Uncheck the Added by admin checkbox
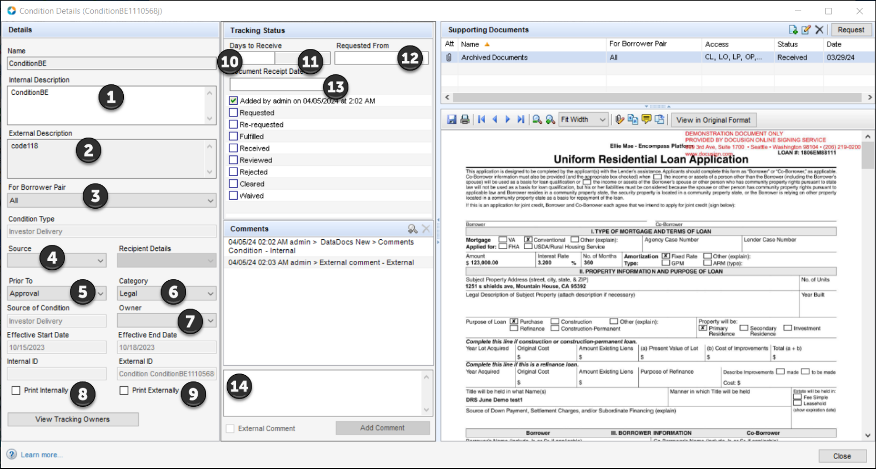Screen dimensions: 876x469 click(233, 101)
